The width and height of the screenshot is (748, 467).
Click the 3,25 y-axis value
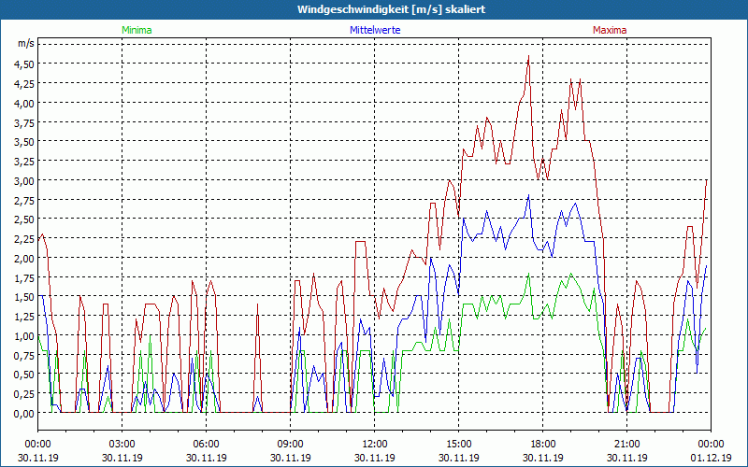coord(26,161)
